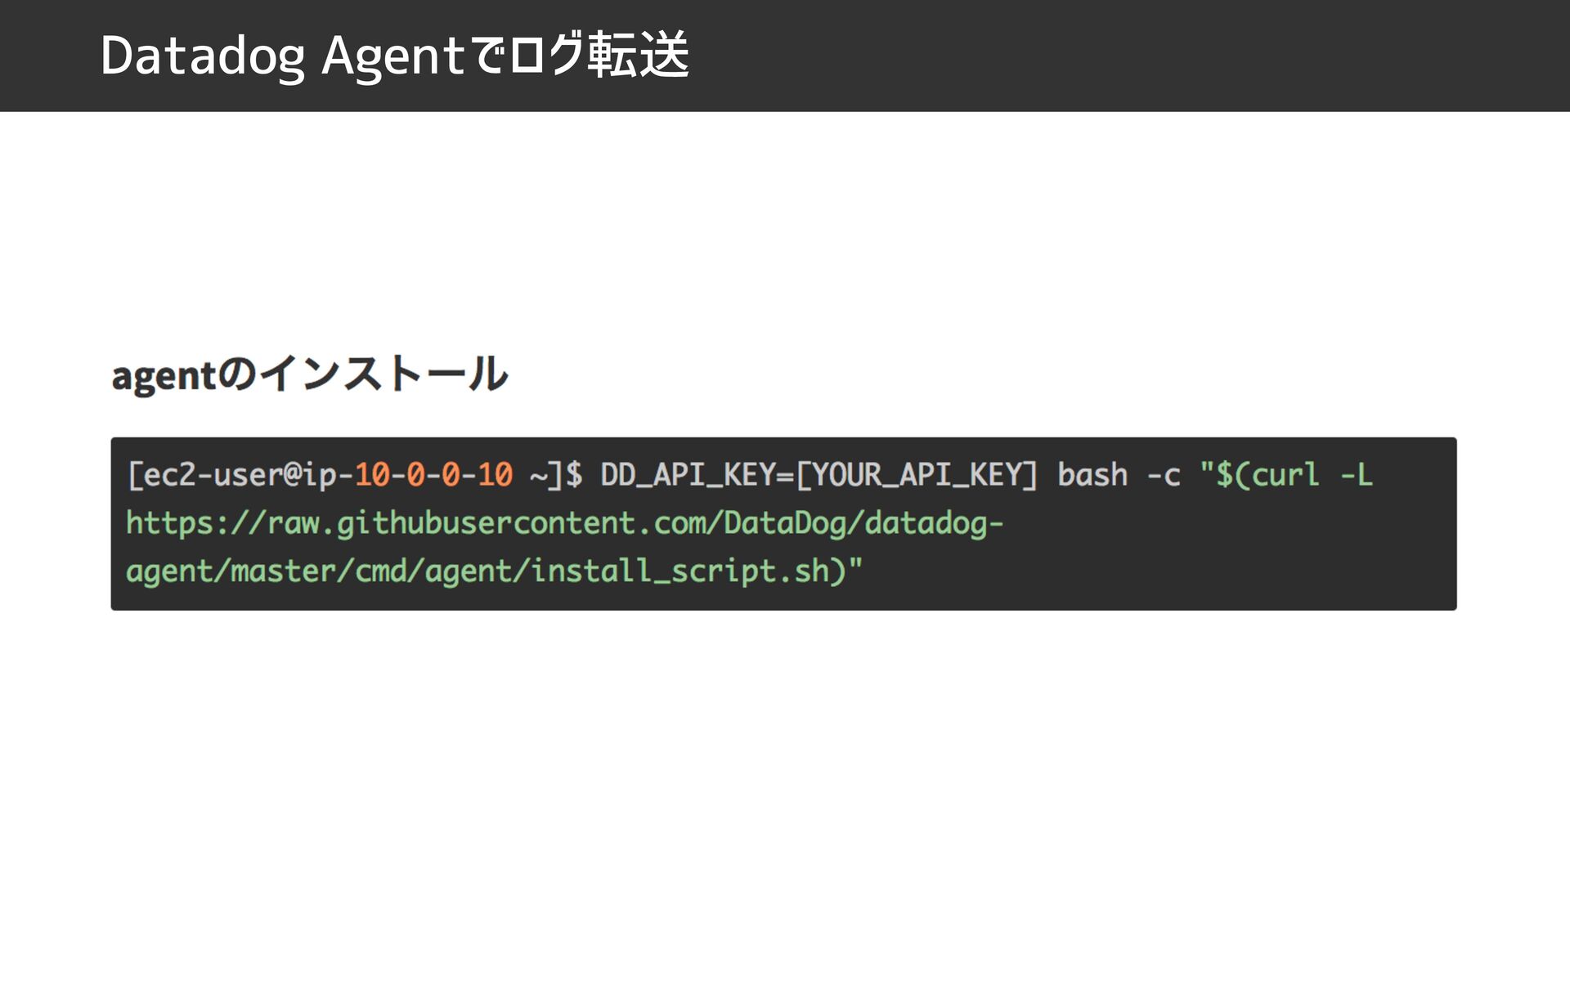Click "インストール" in the section heading
The height and width of the screenshot is (981, 1570).
[x=384, y=374]
